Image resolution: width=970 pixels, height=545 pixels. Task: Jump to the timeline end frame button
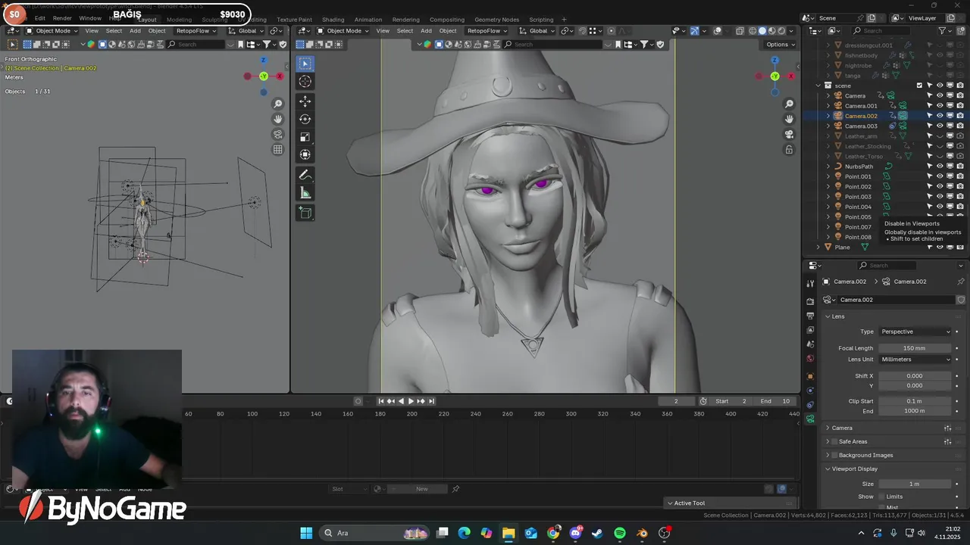point(431,401)
